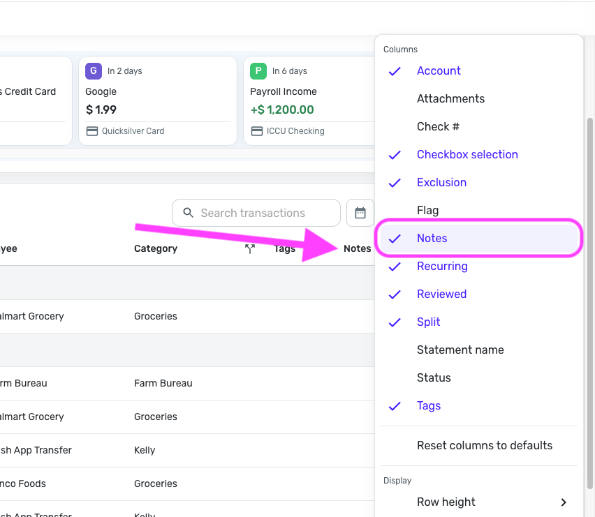Click the Google 'G' merchant icon
The image size is (595, 517).
click(x=94, y=71)
